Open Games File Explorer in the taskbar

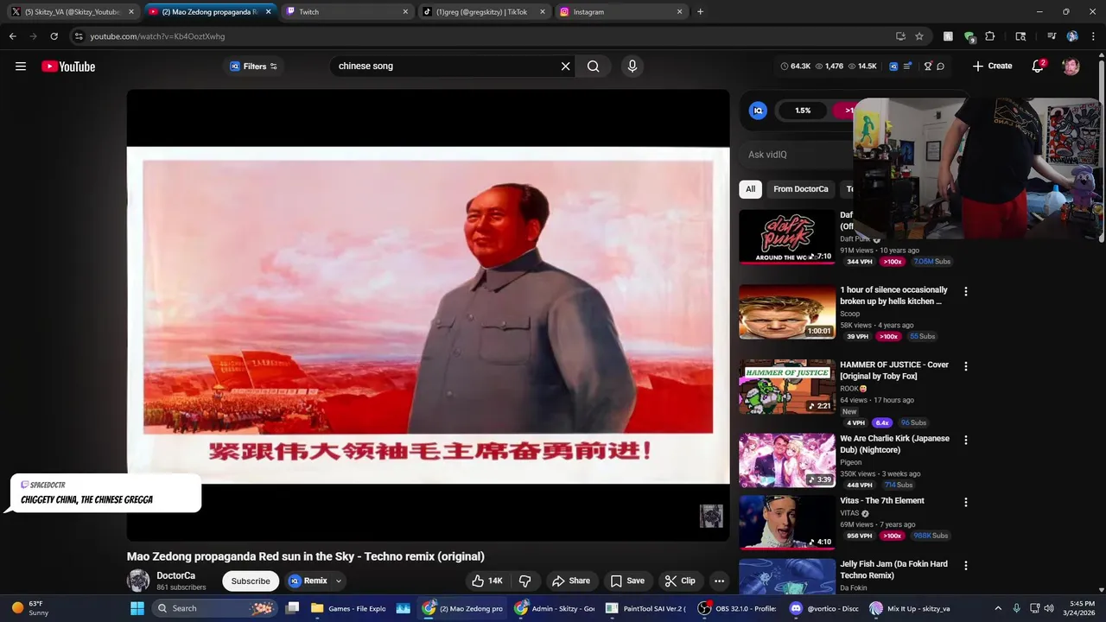349,608
